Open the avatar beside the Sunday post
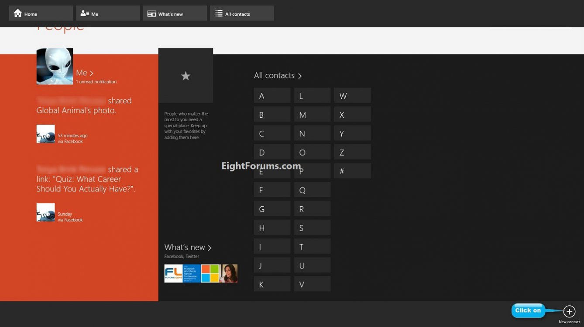584x327 pixels. [46, 212]
